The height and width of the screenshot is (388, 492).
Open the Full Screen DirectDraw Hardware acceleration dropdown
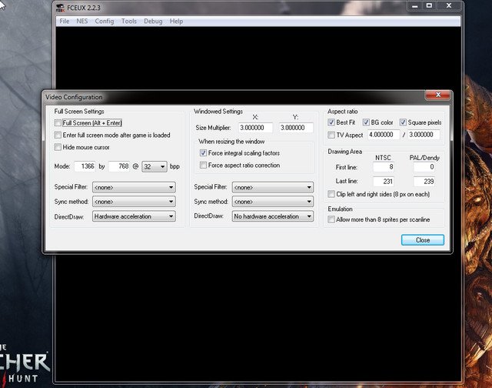pos(133,216)
